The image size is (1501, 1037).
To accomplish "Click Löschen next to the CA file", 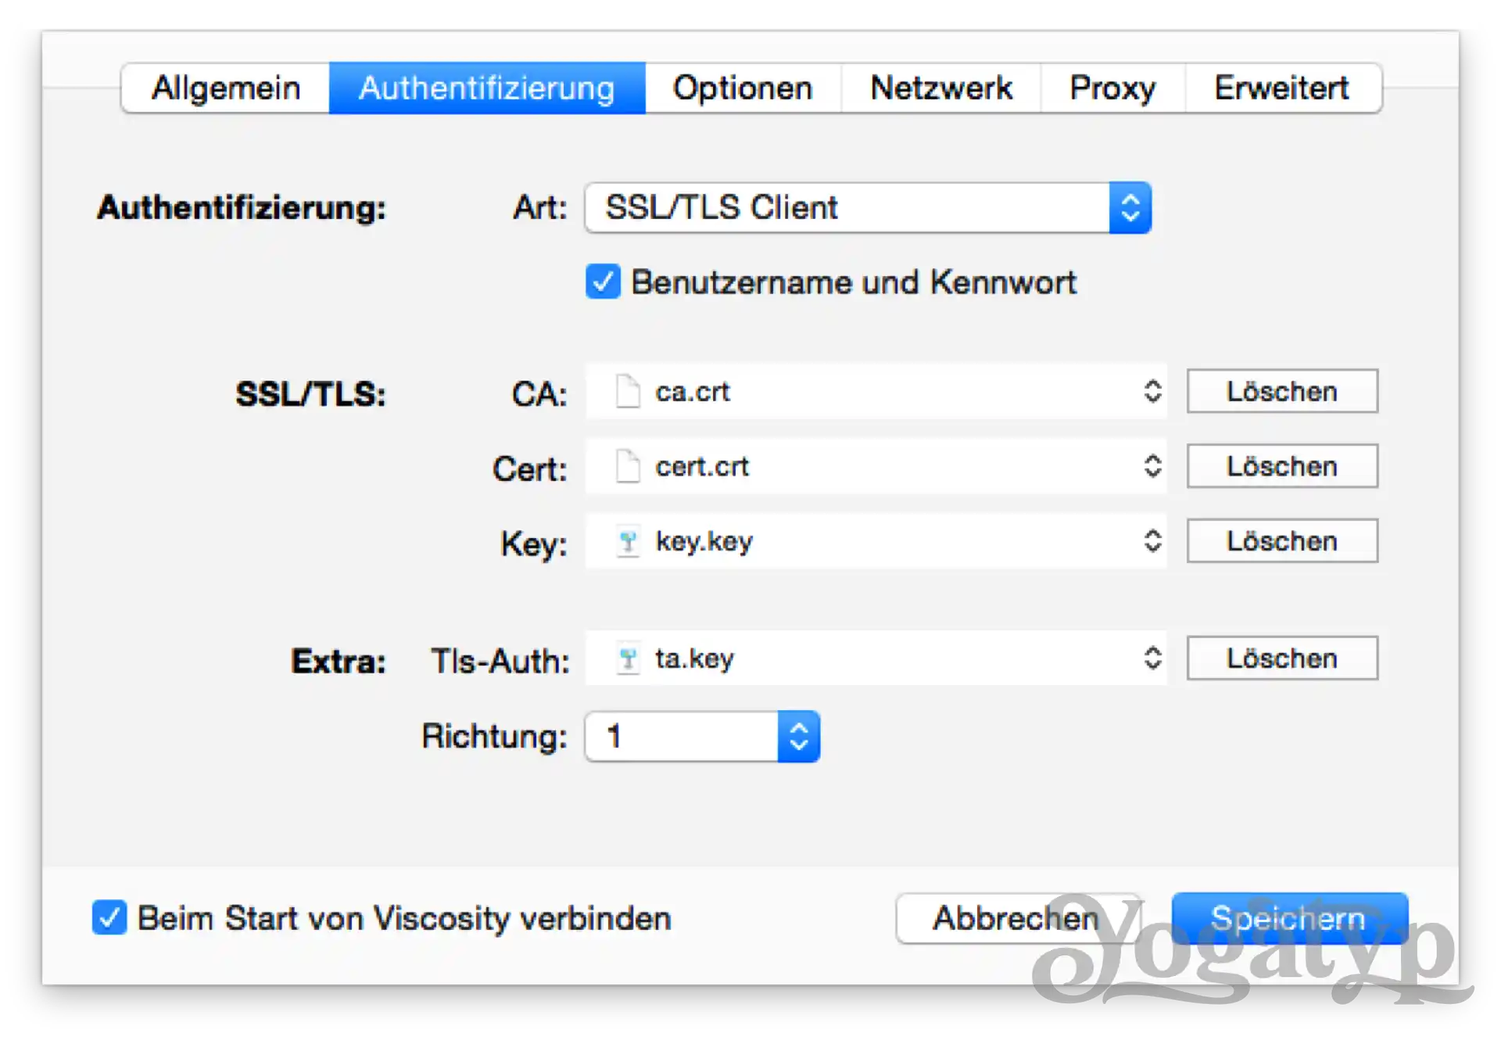I will pos(1282,391).
